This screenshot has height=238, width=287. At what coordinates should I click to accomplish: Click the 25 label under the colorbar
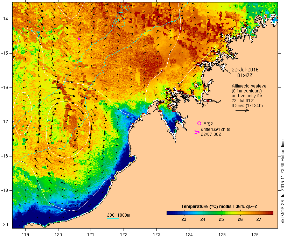[221, 219]
